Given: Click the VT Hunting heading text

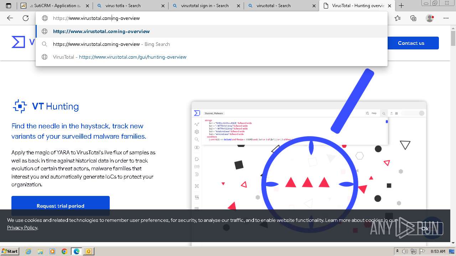Looking at the screenshot, I should pos(55,106).
